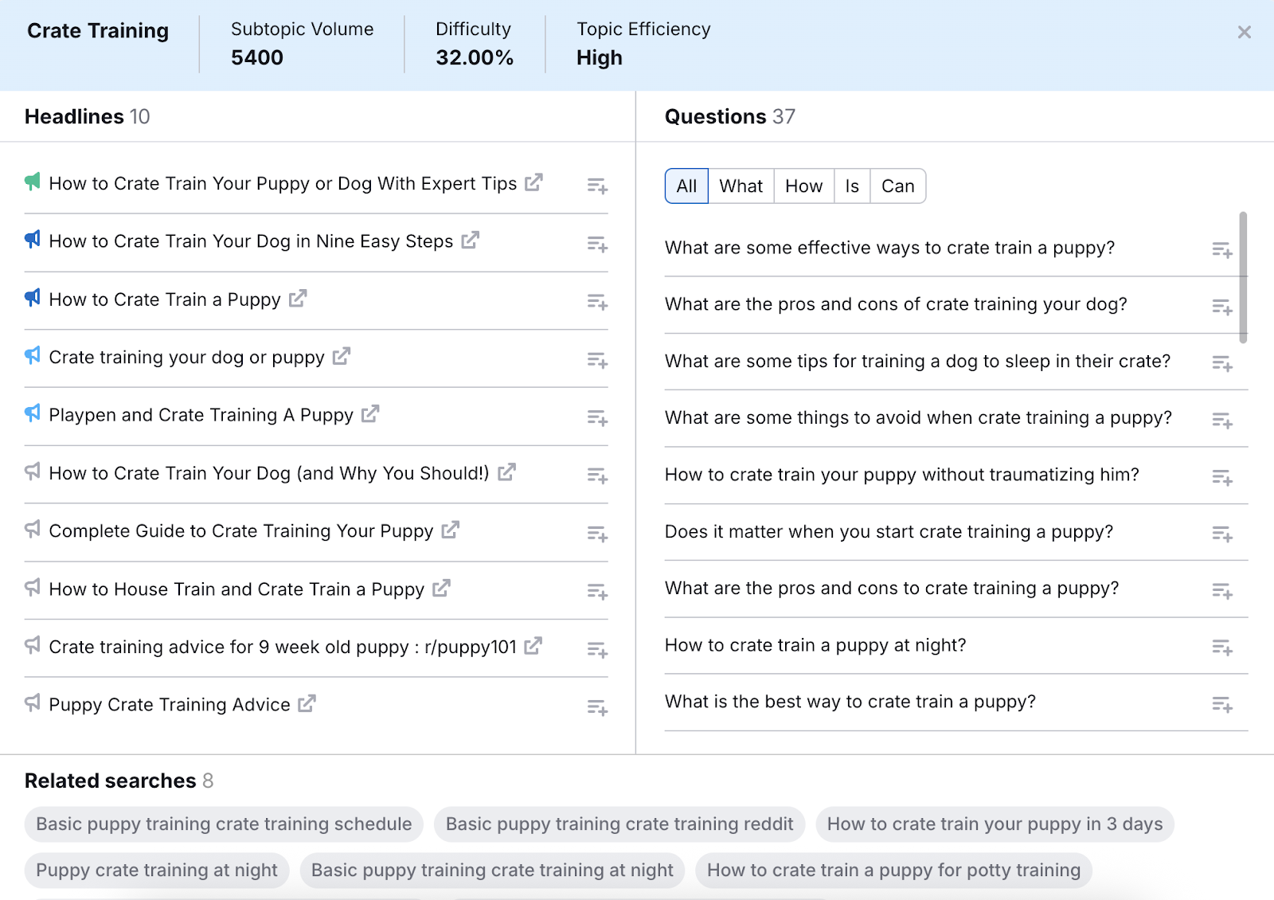This screenshot has height=900, width=1274.
Task: Enable the 'Is' question filter
Action: tap(851, 186)
